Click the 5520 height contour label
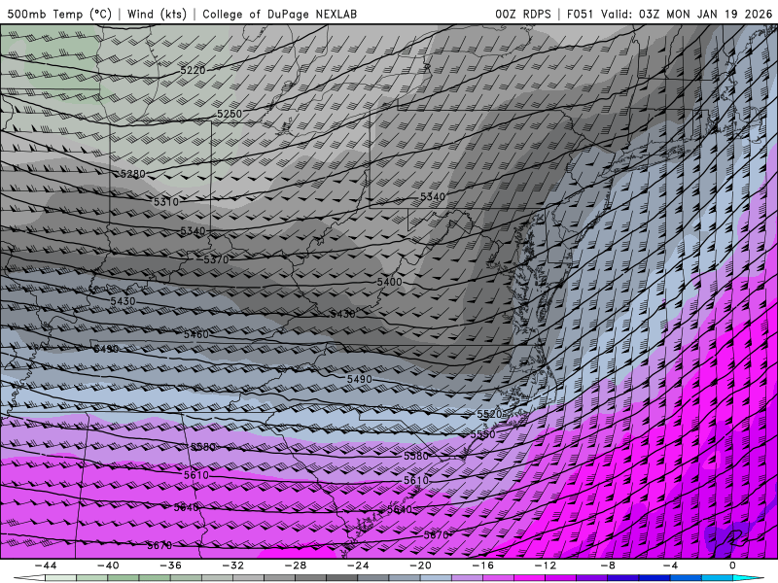The width and height of the screenshot is (778, 583). click(x=489, y=414)
